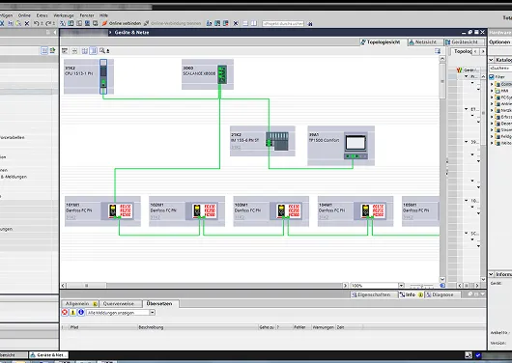Select the CPU 1513-1 PN device
Image resolution: width=512 pixels, height=363 pixels.
(x=89, y=76)
